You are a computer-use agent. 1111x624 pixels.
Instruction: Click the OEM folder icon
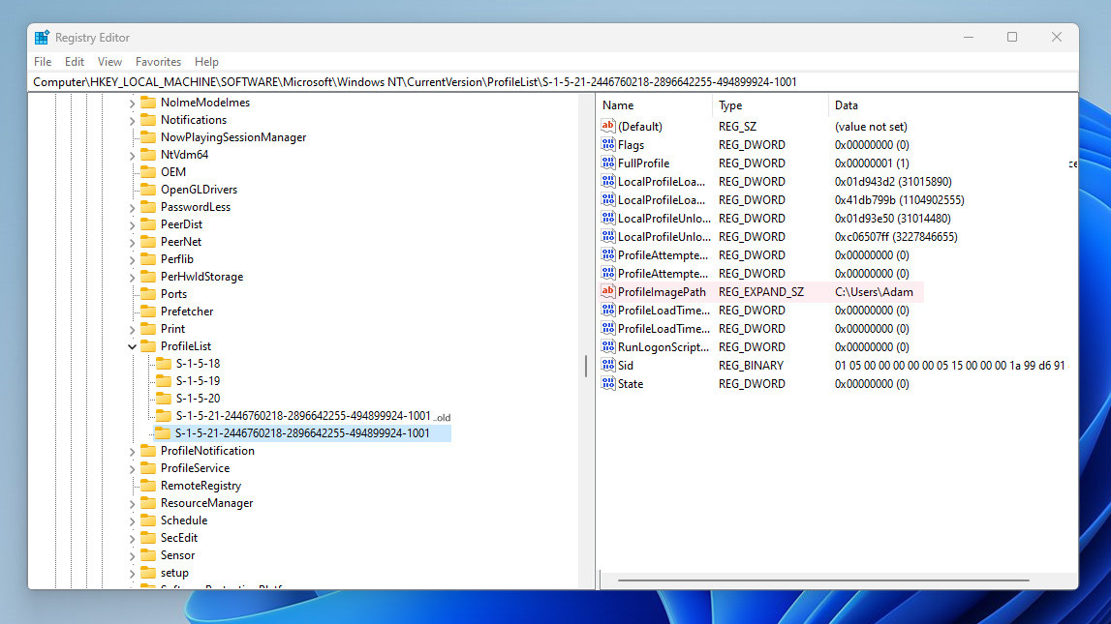(148, 172)
